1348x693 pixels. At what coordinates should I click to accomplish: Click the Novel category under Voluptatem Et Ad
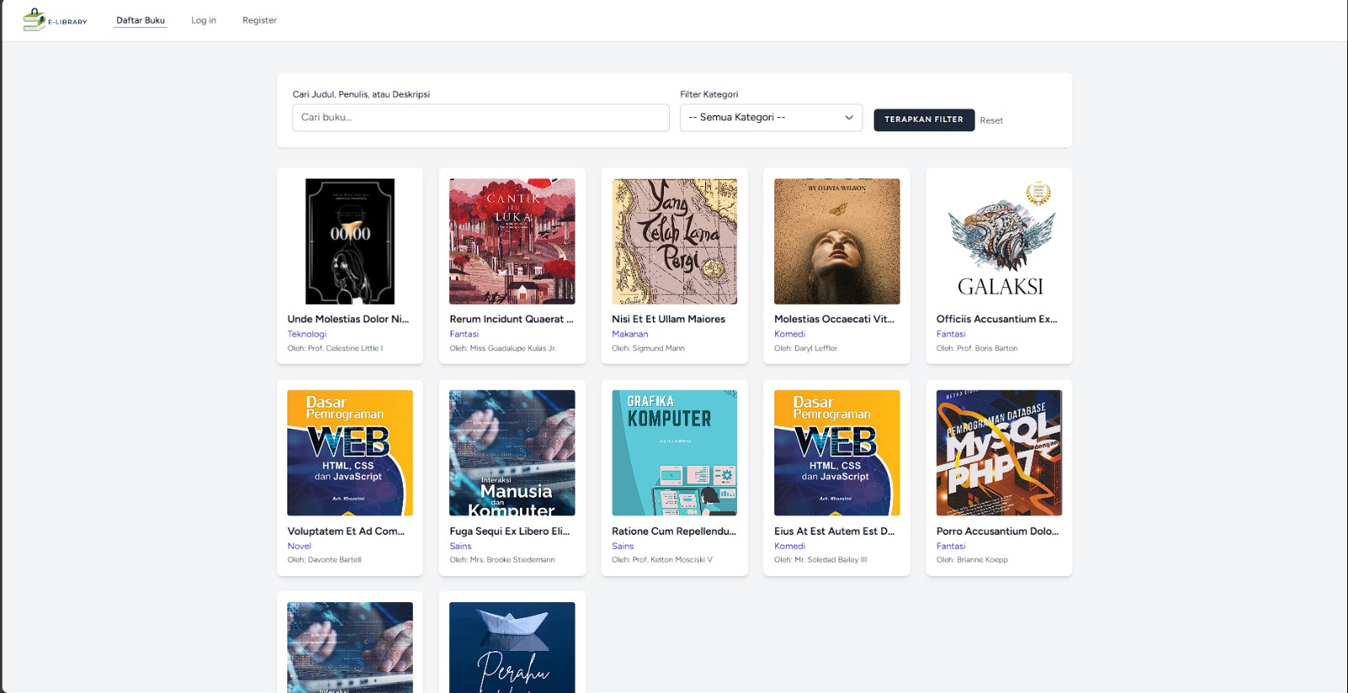pyautogui.click(x=299, y=546)
